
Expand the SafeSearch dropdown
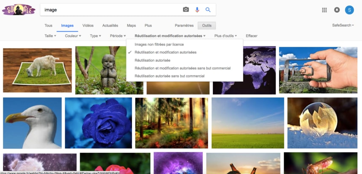343,25
